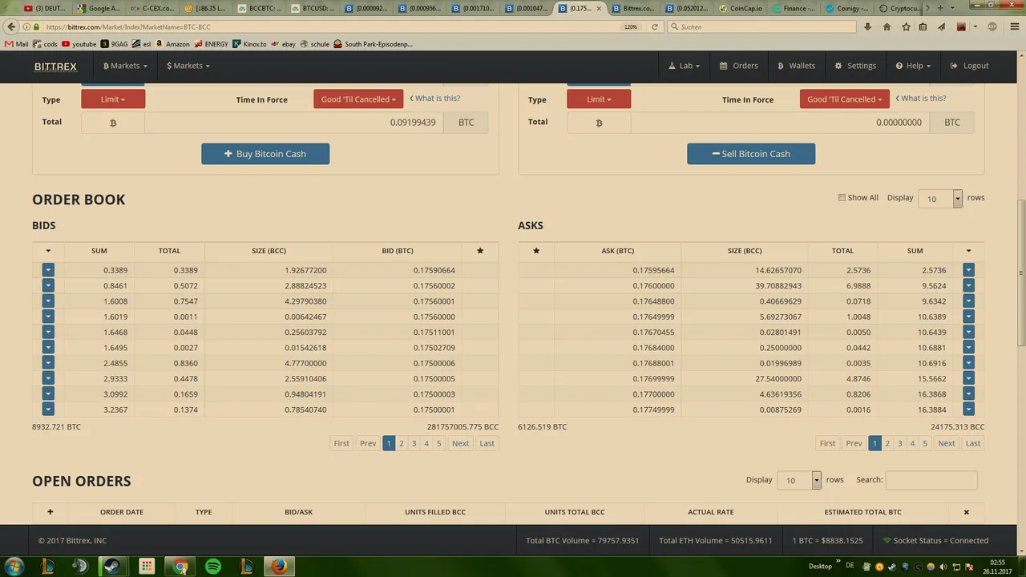Open Sell order Type Limit dropdown

click(599, 99)
